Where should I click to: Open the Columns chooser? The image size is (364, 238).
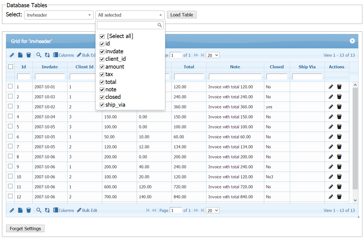[x=63, y=55]
